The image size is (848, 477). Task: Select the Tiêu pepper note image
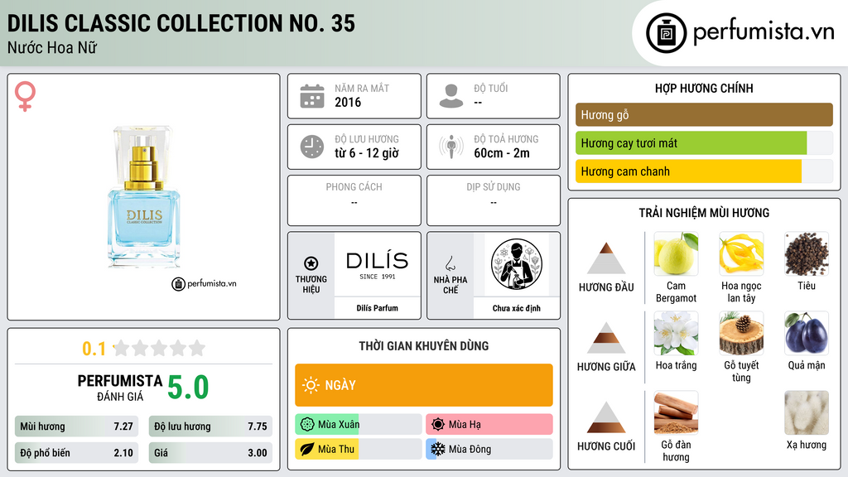click(807, 253)
